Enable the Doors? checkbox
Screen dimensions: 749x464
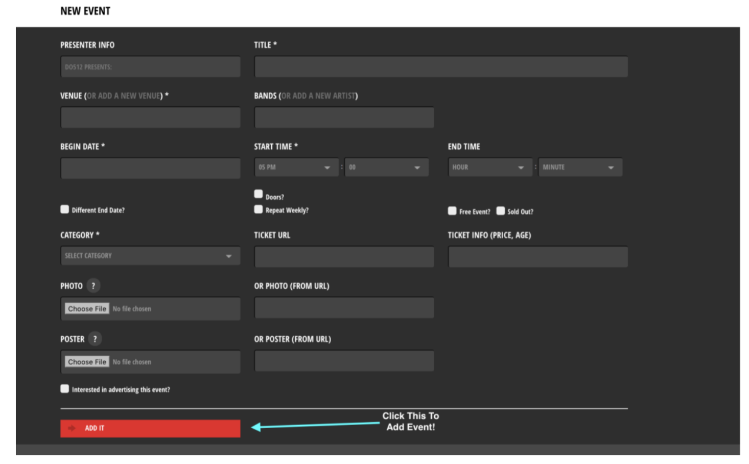coord(259,194)
